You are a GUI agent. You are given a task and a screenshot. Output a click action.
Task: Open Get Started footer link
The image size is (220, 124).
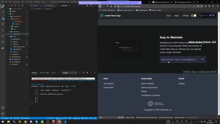coord(108,83)
